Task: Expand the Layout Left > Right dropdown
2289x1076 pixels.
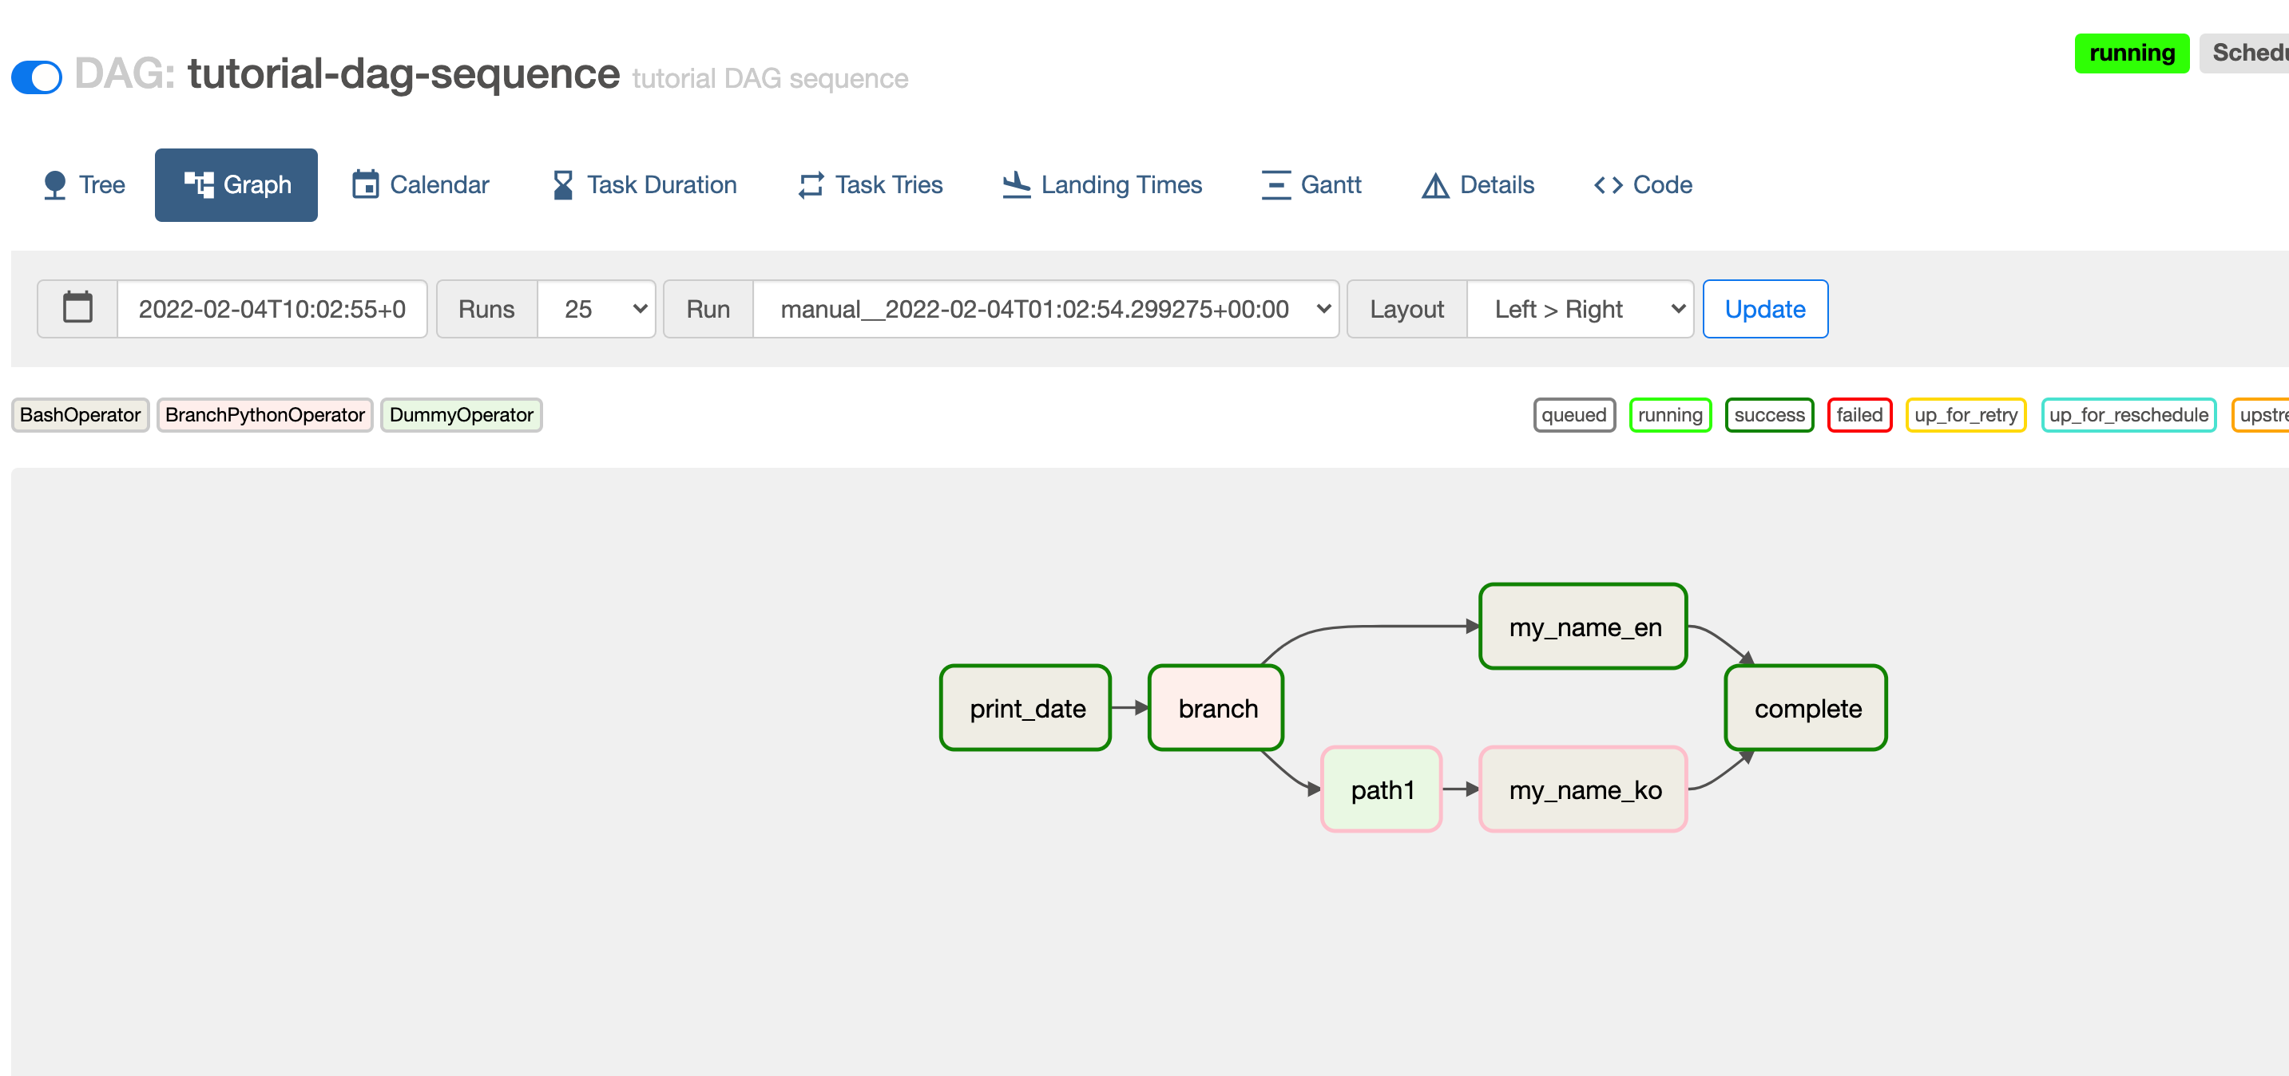Action: click(x=1579, y=309)
